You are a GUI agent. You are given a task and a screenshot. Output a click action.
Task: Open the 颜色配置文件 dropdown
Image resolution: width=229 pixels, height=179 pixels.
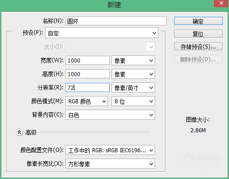coord(110,150)
